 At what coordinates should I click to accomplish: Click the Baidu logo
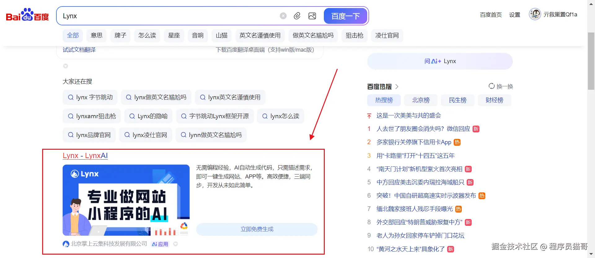click(28, 15)
